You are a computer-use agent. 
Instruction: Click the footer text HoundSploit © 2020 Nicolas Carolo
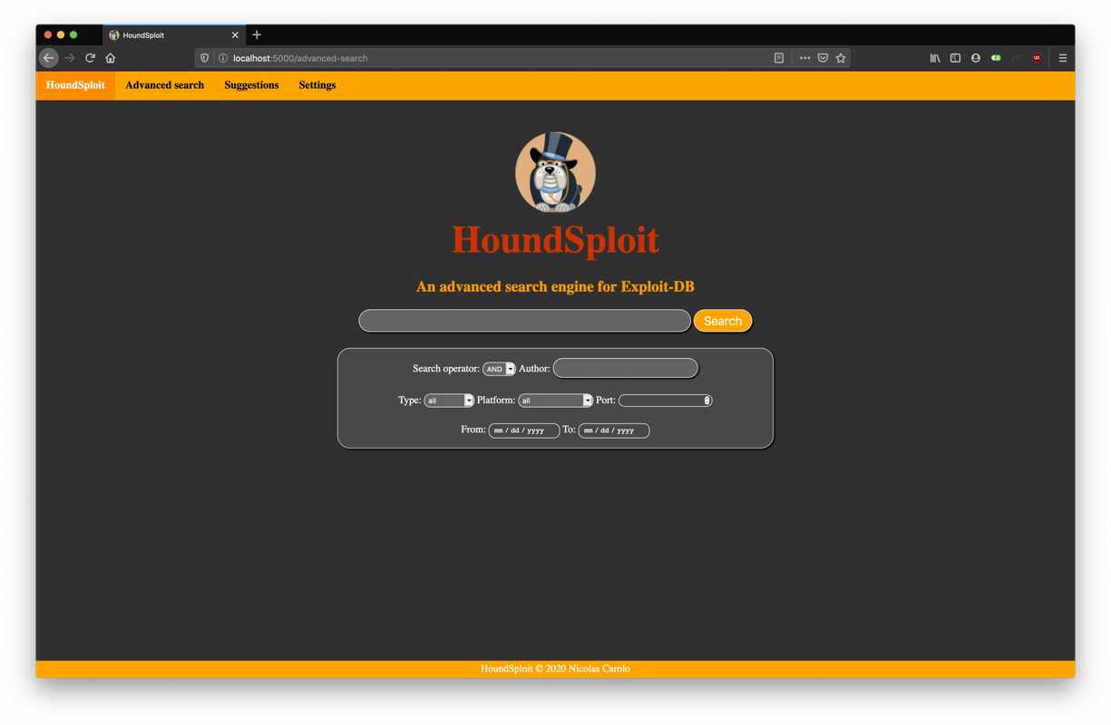pyautogui.click(x=555, y=669)
